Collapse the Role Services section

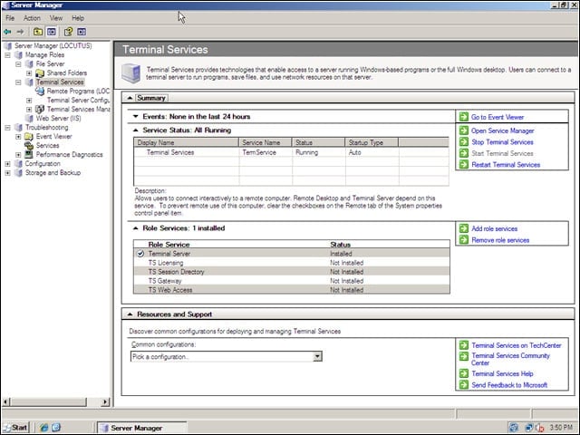135,228
